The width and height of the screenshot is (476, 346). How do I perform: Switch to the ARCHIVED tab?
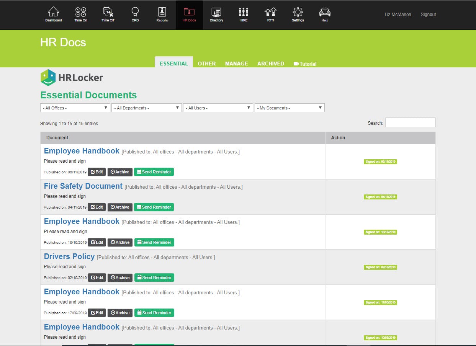[x=271, y=64]
